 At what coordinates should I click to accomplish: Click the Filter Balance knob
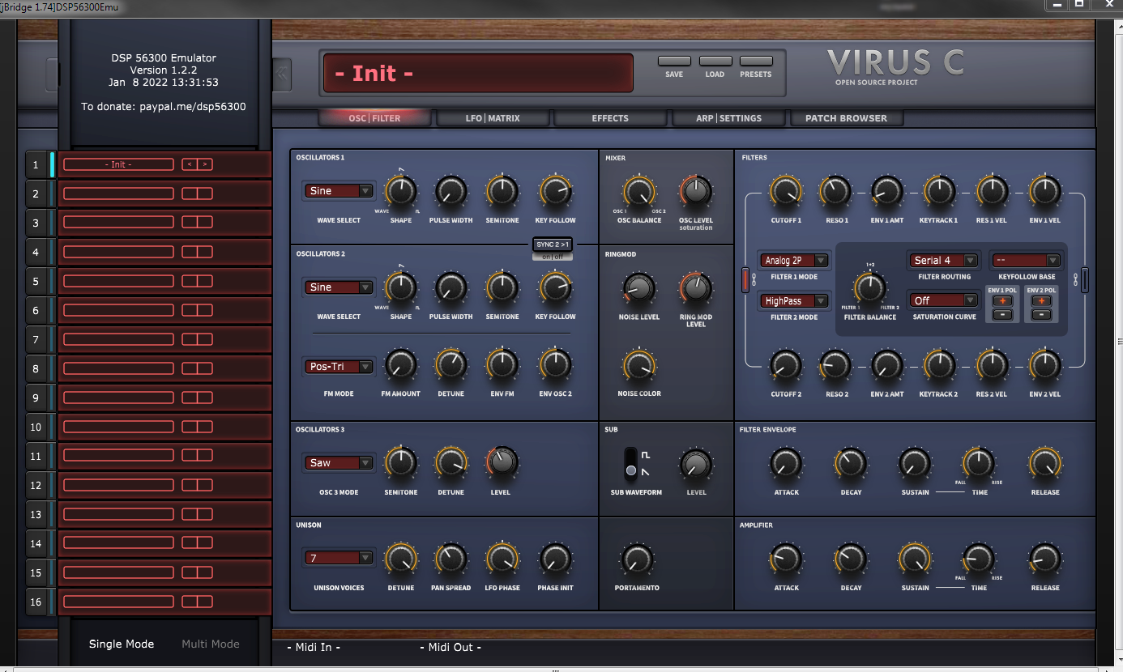pyautogui.click(x=870, y=287)
